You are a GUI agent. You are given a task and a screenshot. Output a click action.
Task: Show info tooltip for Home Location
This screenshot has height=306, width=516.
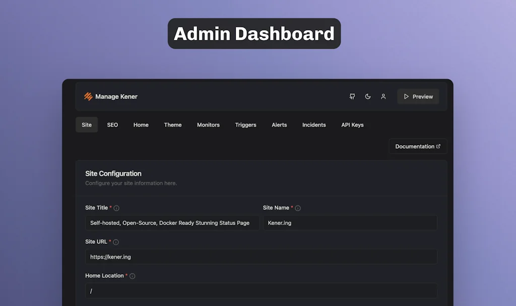pyautogui.click(x=133, y=276)
